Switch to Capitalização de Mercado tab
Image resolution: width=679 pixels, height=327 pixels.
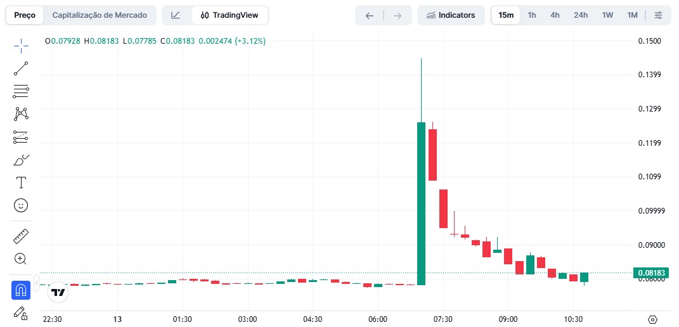[x=100, y=15]
